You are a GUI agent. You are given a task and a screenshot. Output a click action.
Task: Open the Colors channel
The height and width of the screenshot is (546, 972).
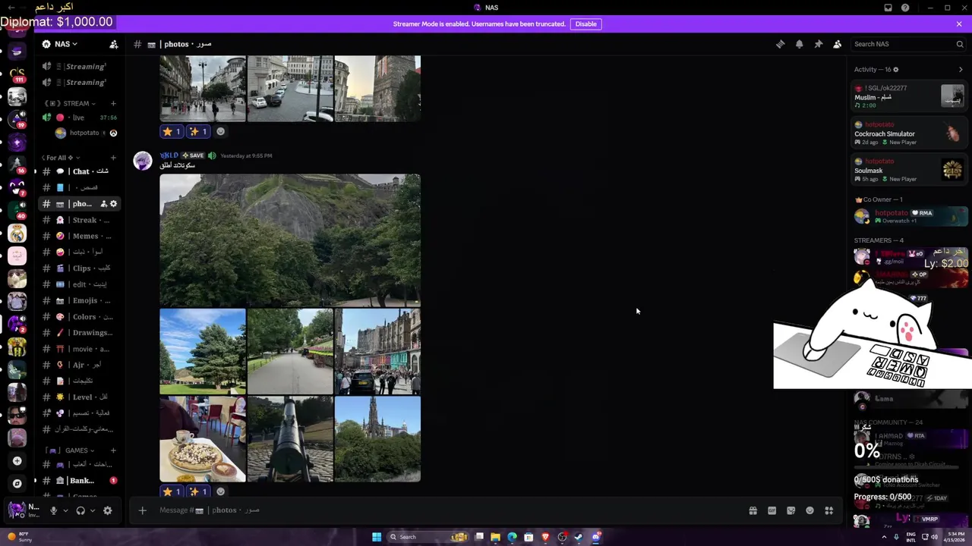tap(79, 317)
